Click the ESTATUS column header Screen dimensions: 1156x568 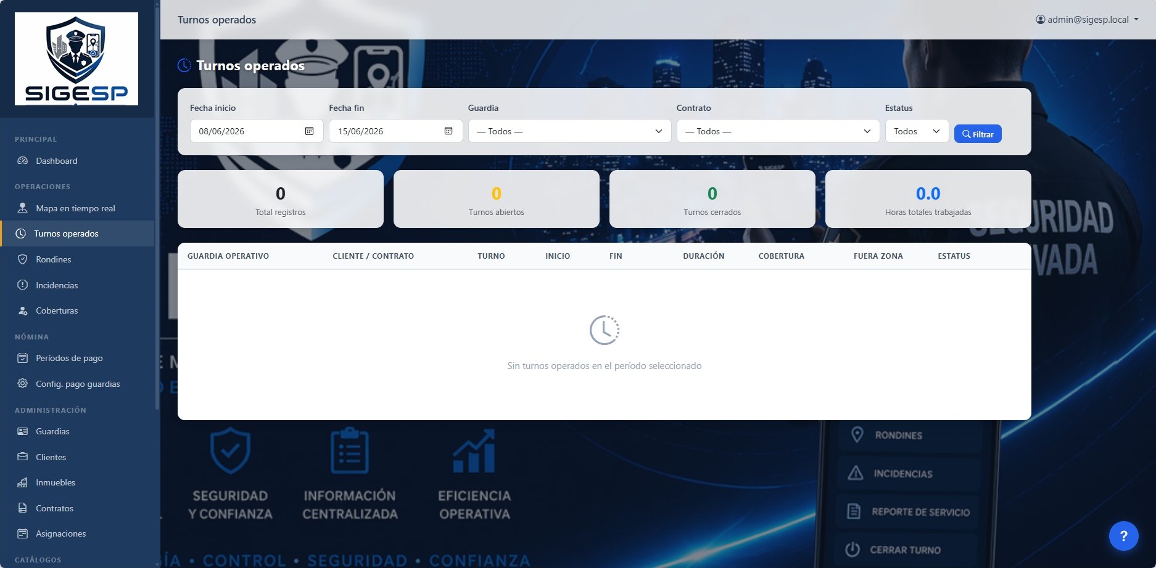tap(954, 256)
